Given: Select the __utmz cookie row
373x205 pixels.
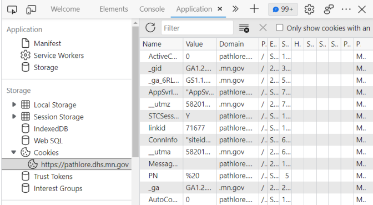Looking at the screenshot, I should pyautogui.click(x=256, y=104).
